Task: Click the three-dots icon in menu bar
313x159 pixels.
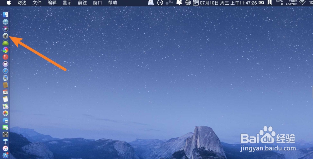Action: [x=169, y=2]
